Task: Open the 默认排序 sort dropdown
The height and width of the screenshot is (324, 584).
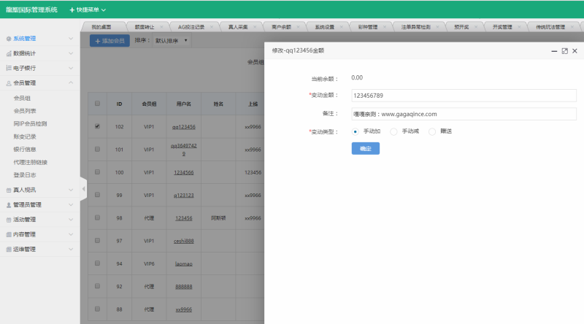Action: pos(172,41)
